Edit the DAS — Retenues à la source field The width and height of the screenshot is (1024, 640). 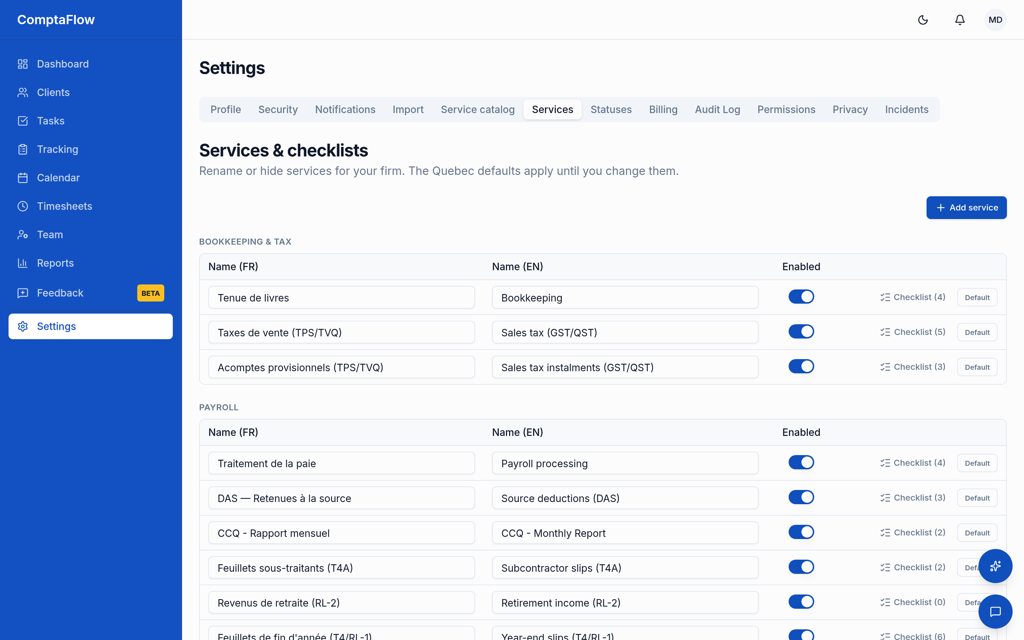coord(341,498)
